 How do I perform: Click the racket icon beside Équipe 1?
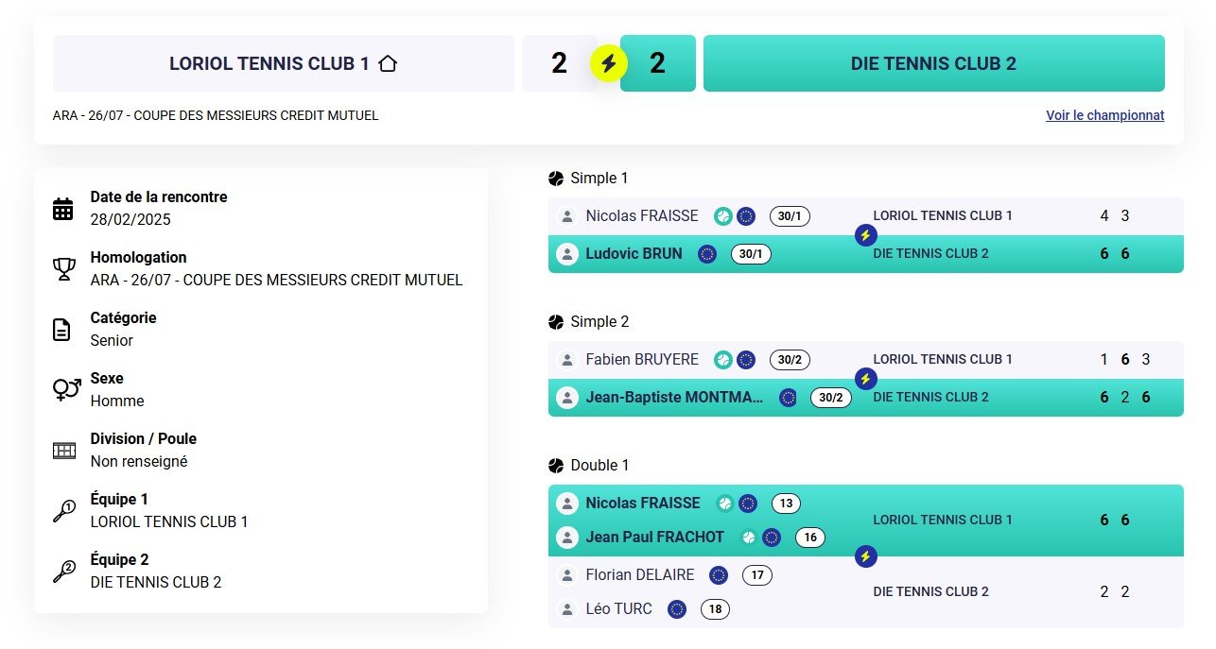click(x=64, y=511)
